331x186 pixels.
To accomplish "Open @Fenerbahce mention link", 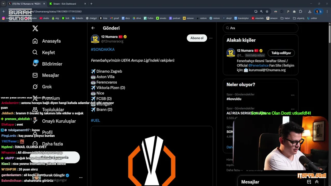I will 258,65.
